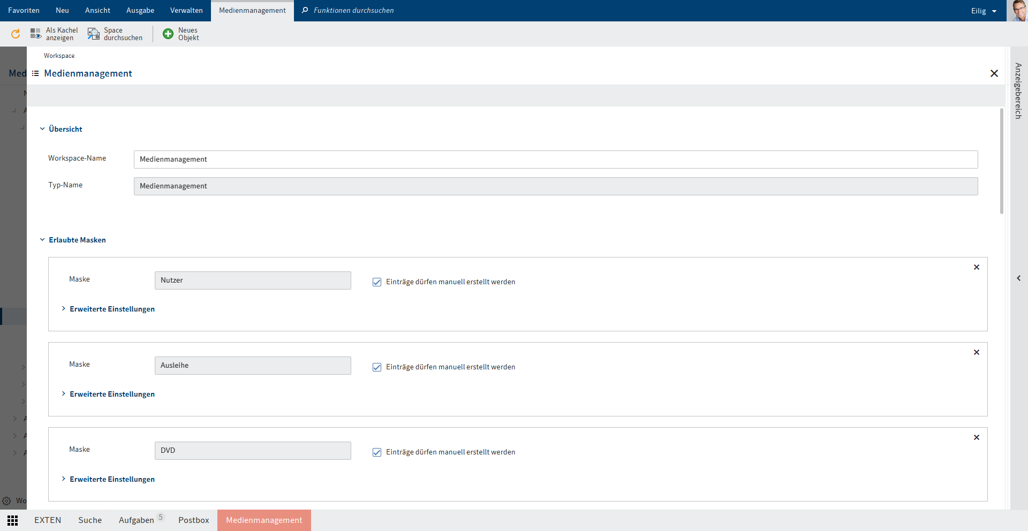This screenshot has width=1028, height=531.
Task: Uncheck manual entry creation for the DVD mask
Action: pos(377,452)
